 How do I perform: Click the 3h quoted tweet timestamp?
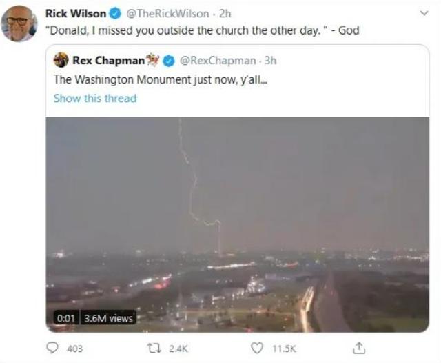[x=271, y=61]
